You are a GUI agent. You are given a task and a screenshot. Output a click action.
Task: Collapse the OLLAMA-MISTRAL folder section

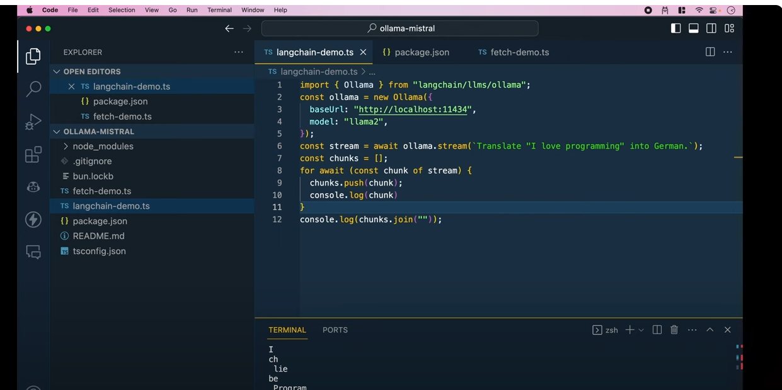[152, 131]
